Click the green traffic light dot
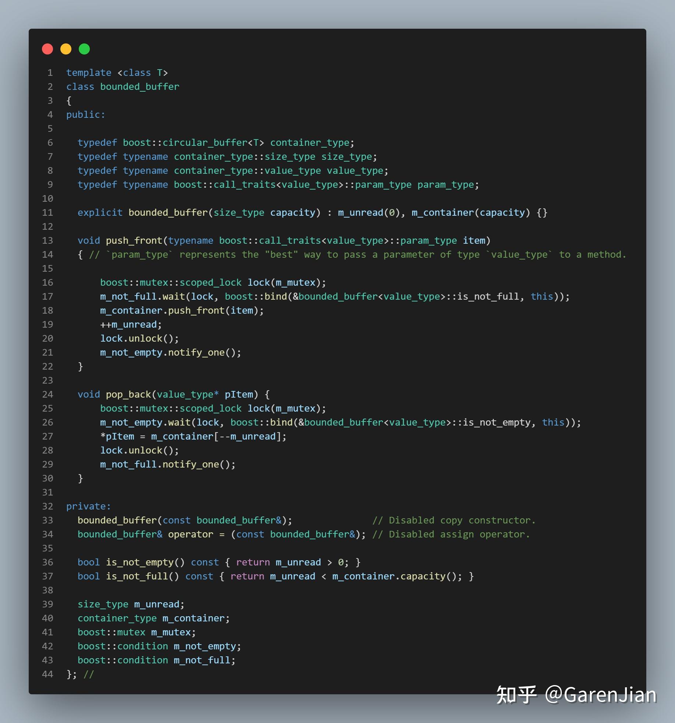The image size is (675, 723). [x=84, y=48]
